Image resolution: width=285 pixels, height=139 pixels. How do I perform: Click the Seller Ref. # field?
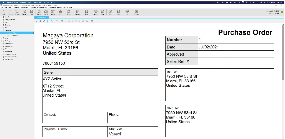(x=236, y=61)
